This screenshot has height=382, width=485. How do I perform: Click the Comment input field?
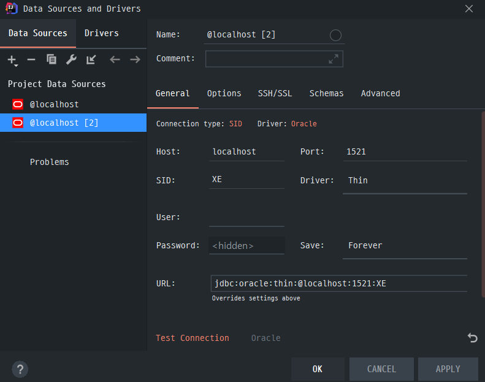point(274,59)
